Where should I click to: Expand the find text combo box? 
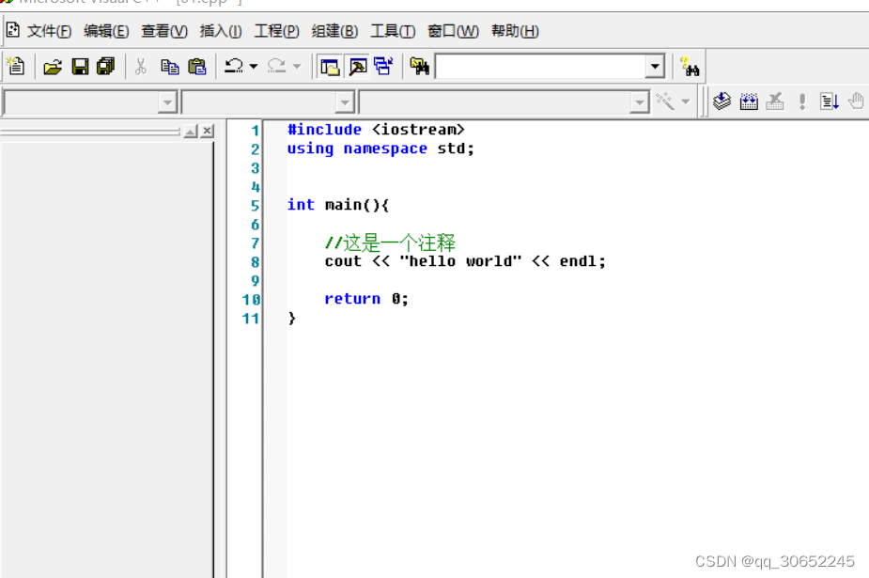(x=655, y=66)
